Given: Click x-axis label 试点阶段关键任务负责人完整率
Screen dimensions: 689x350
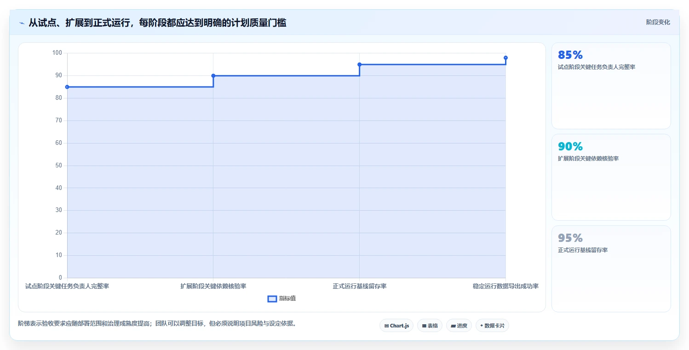Looking at the screenshot, I should click(x=67, y=286).
